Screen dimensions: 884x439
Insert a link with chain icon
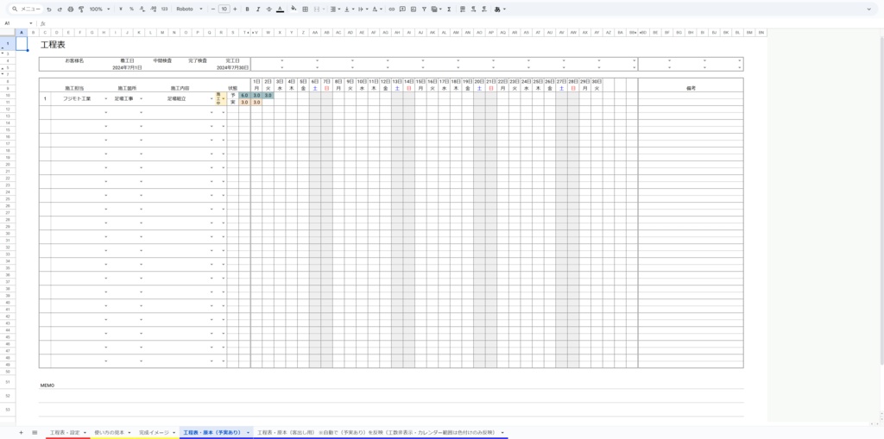click(x=392, y=9)
